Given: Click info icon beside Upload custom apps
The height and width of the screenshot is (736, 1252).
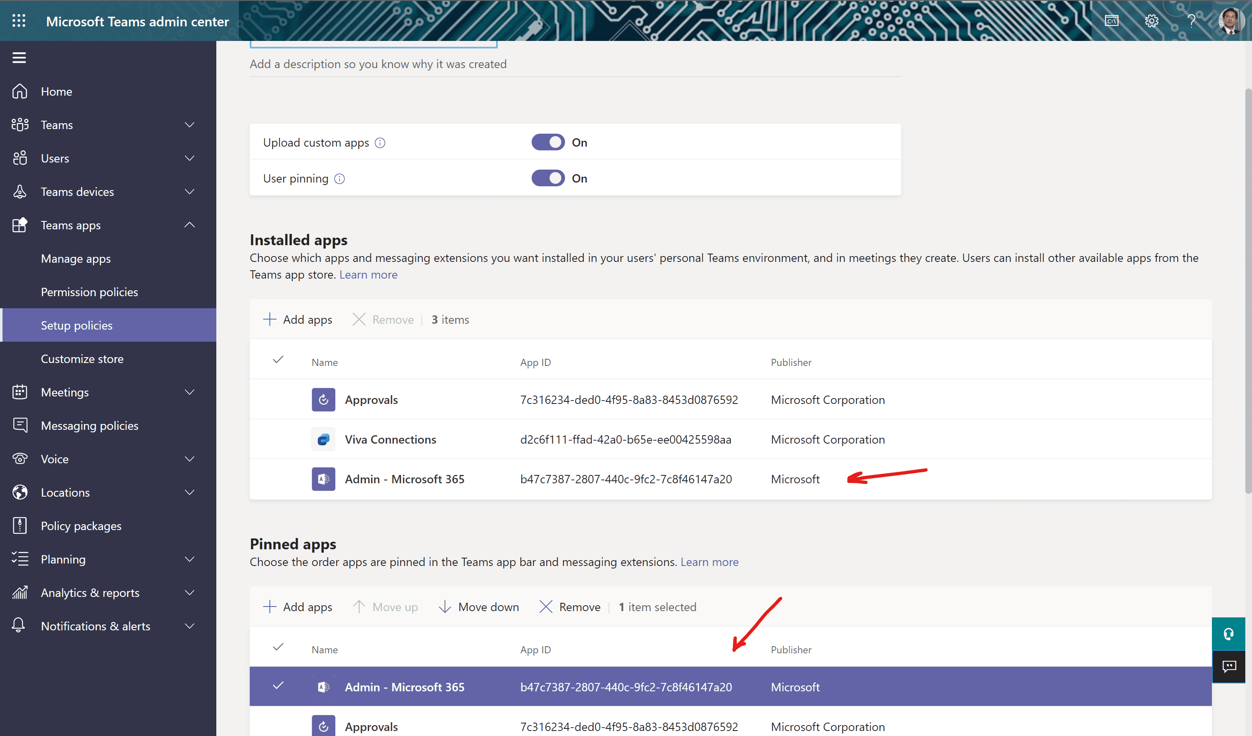Looking at the screenshot, I should coord(380,143).
